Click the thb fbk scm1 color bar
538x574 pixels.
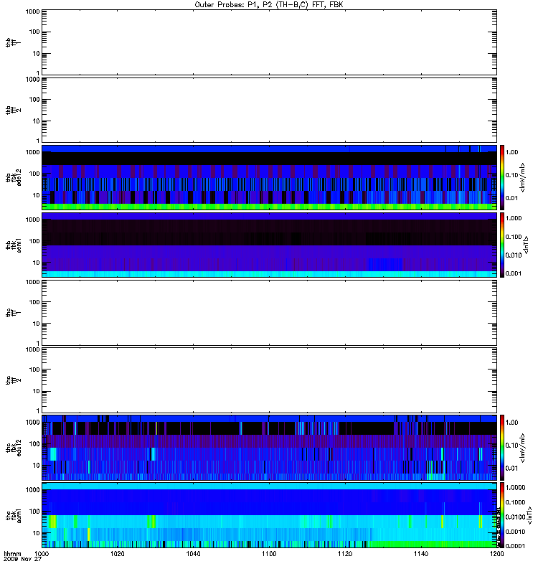coord(502,245)
